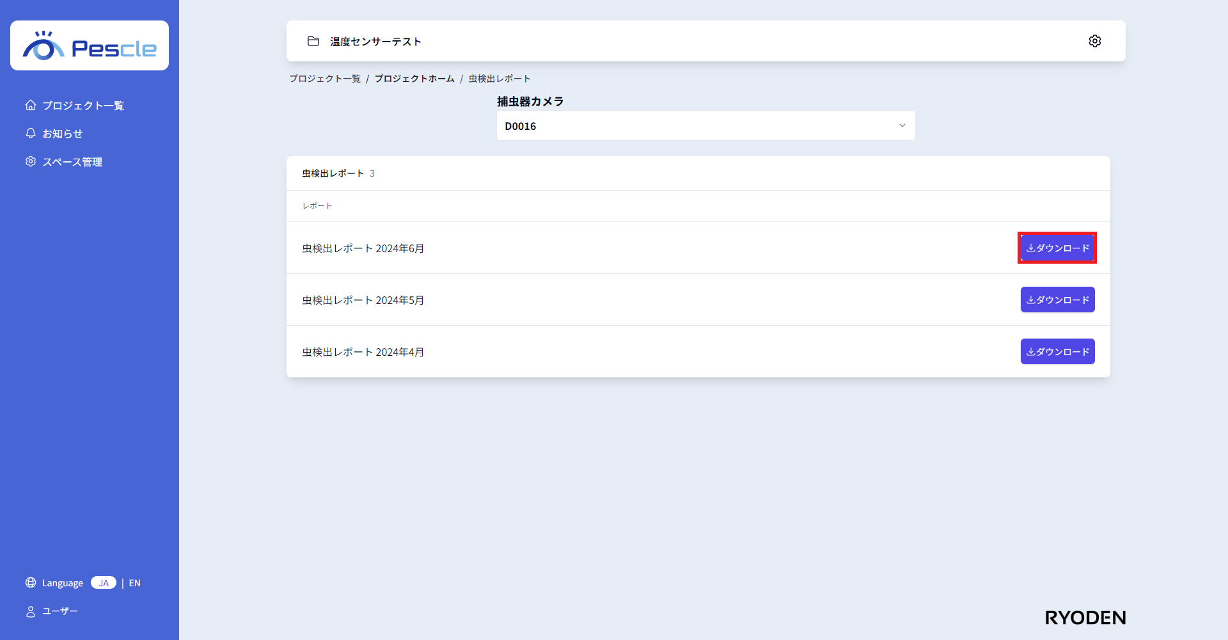Click the chevron arrow in camera selector
The image size is (1228, 640).
[x=902, y=125]
